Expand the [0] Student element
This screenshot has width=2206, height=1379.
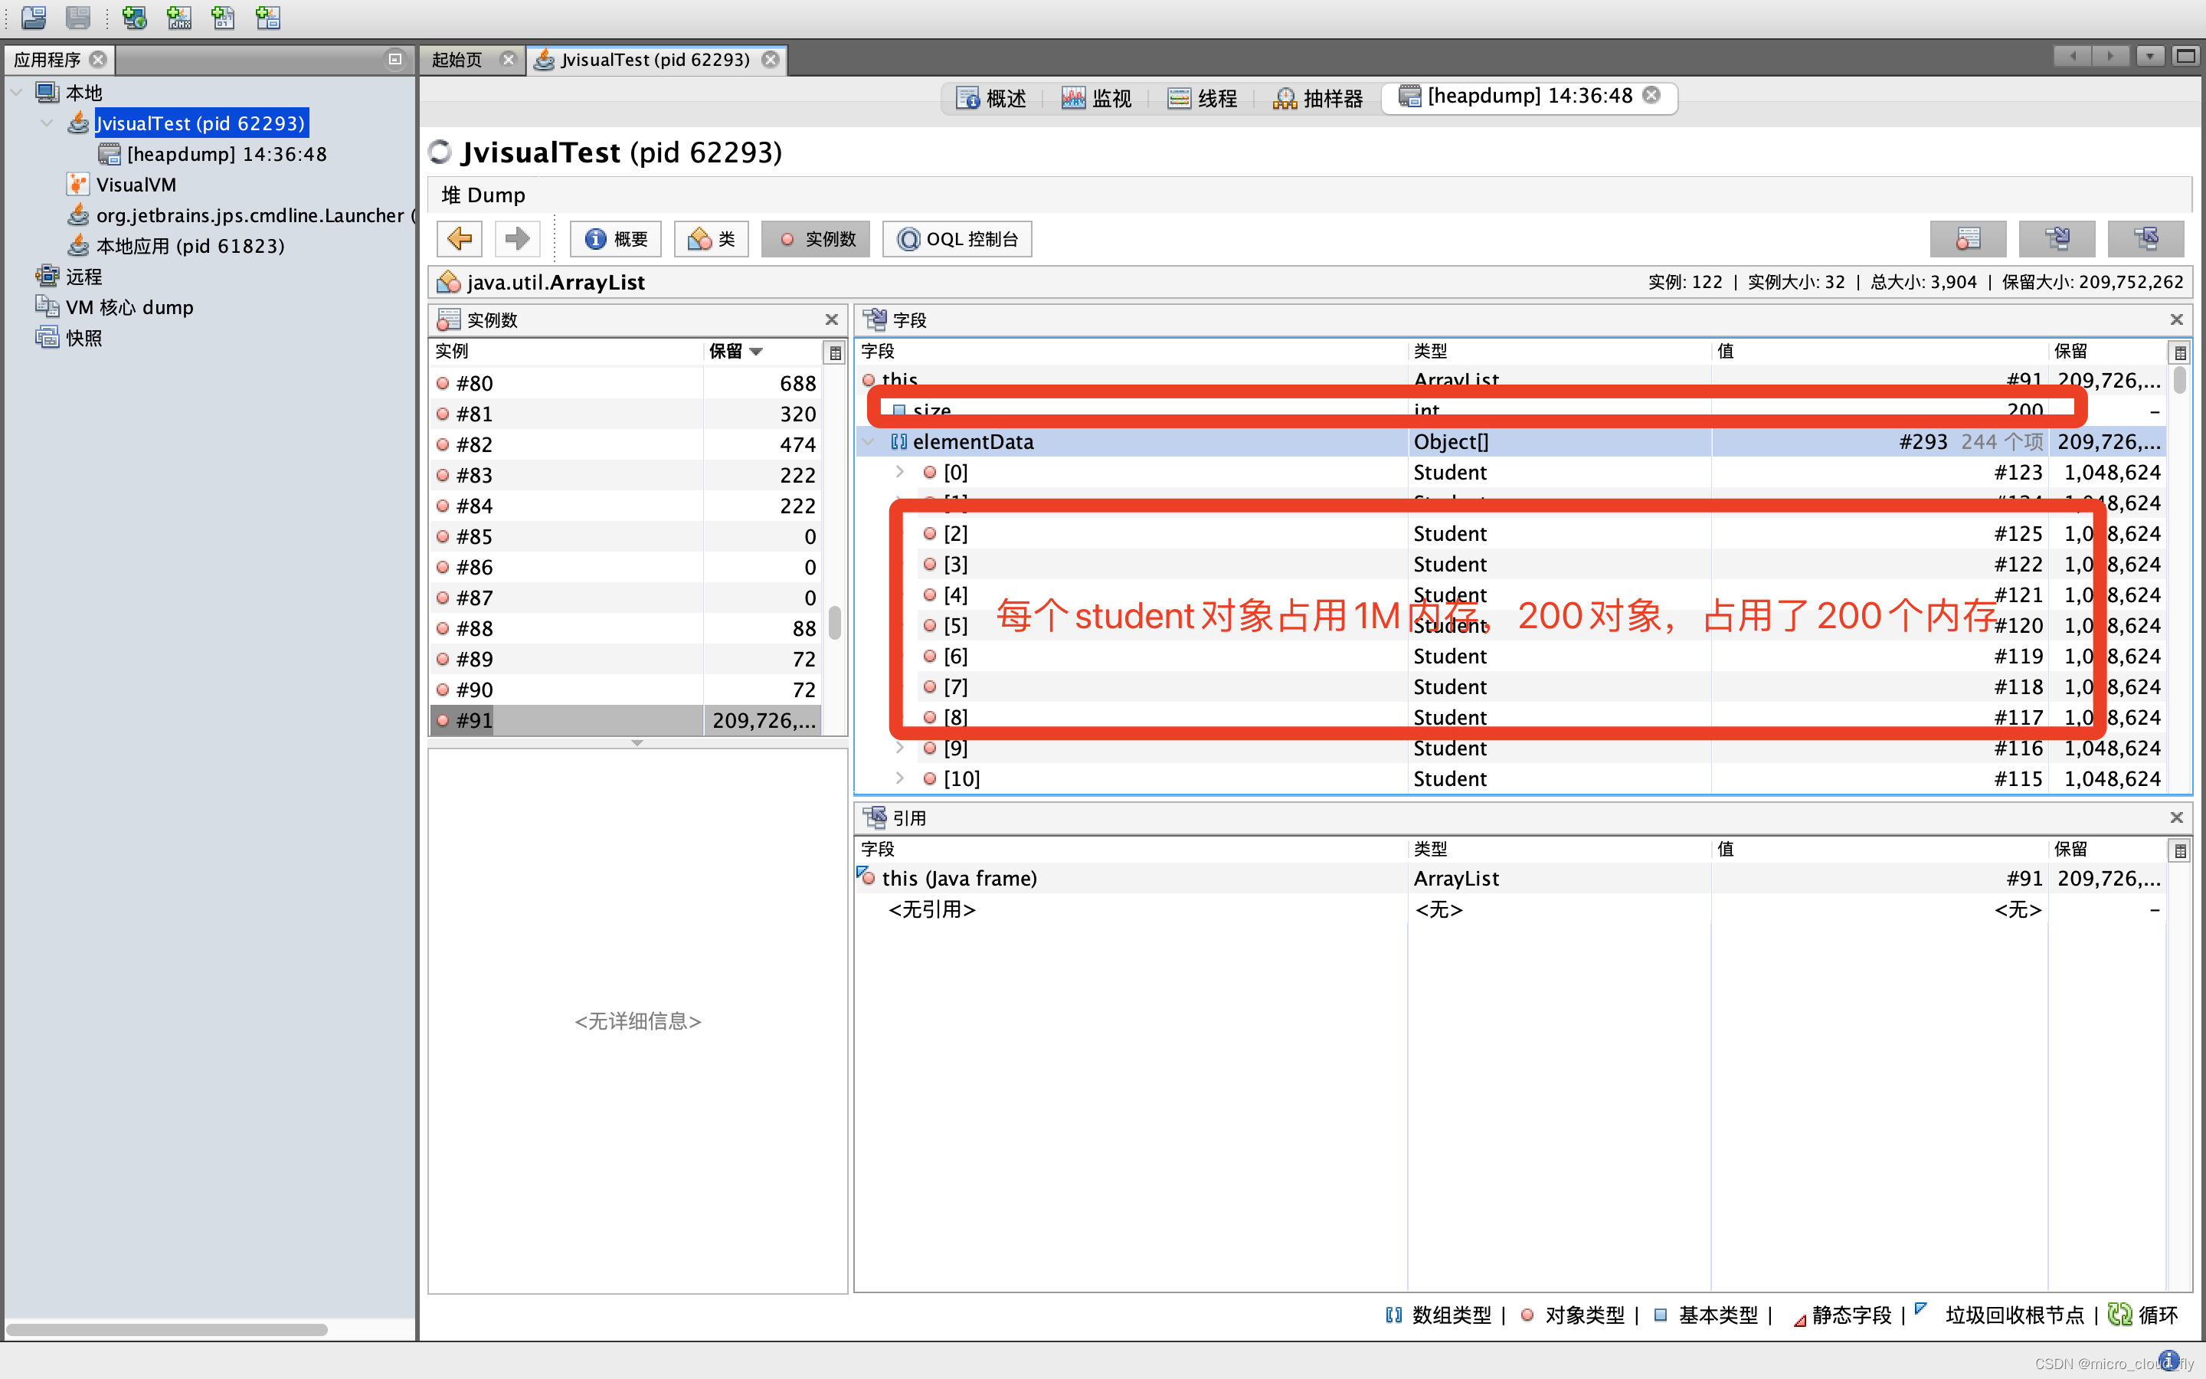click(x=900, y=471)
